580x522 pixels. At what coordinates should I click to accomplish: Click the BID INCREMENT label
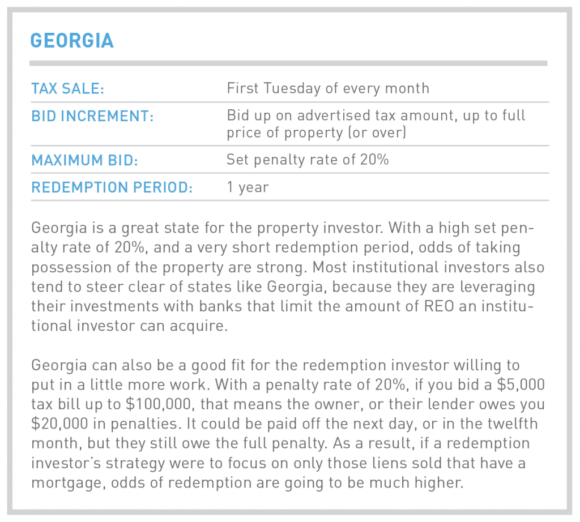click(92, 116)
